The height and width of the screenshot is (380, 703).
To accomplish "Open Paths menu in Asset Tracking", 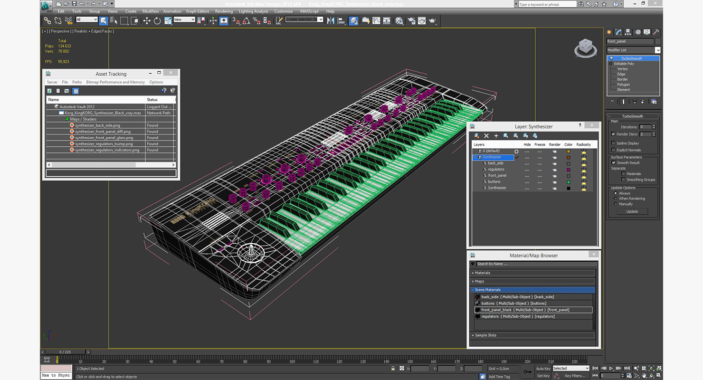I will [x=77, y=82].
